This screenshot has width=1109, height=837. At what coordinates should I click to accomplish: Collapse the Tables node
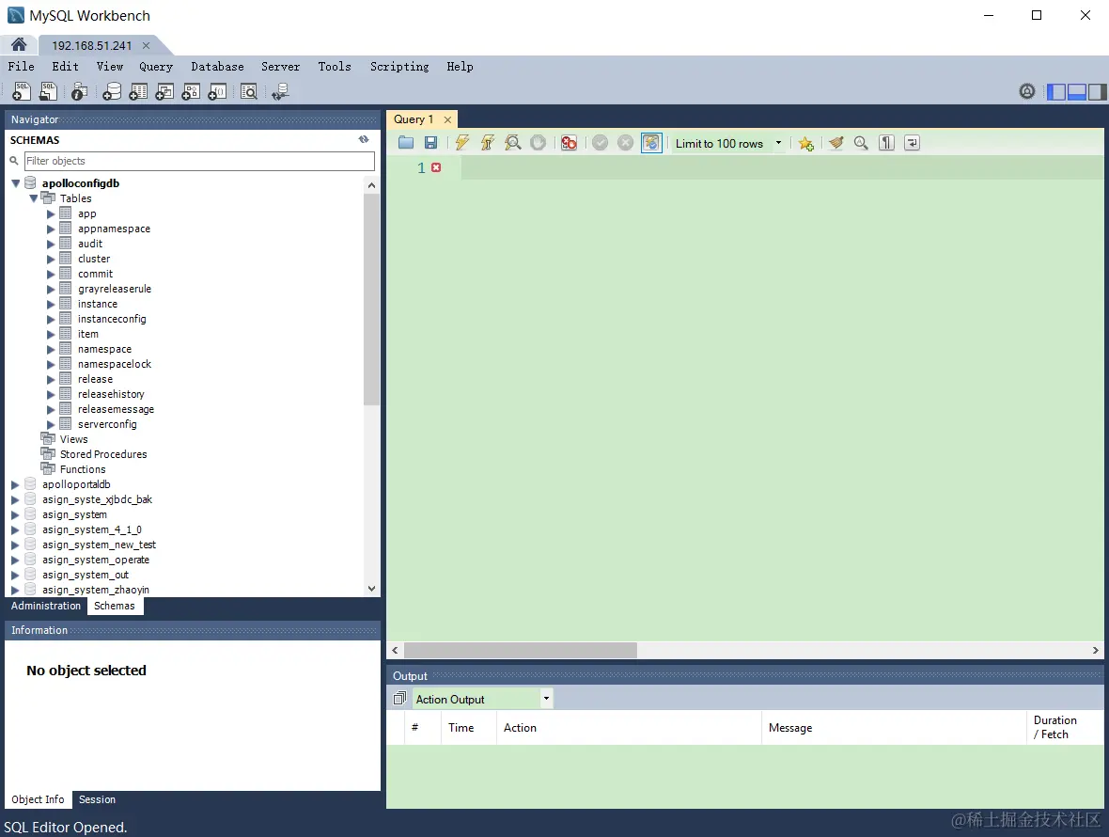pyautogui.click(x=33, y=198)
